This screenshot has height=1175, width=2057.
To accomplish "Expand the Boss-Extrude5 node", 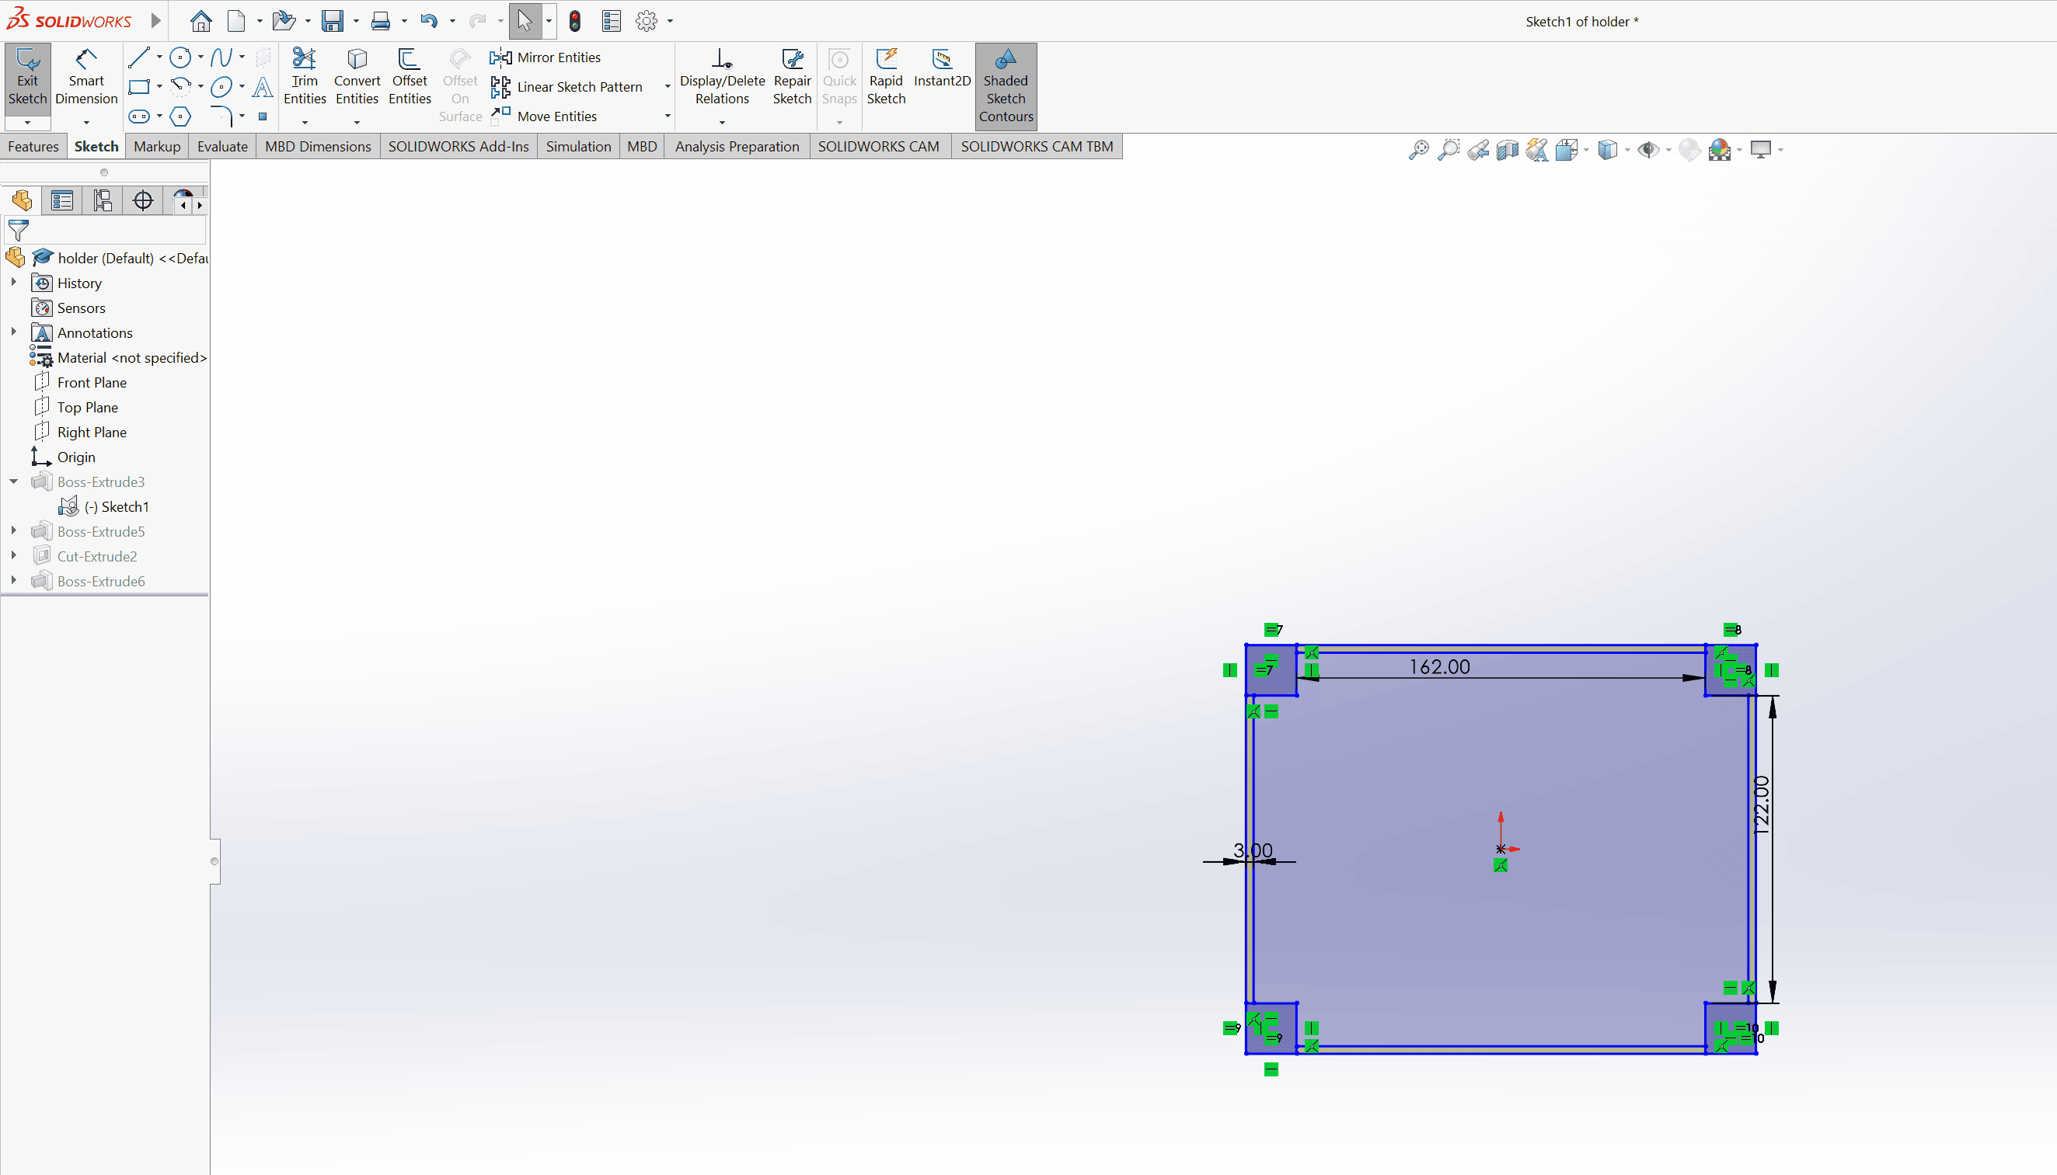I will point(14,530).
